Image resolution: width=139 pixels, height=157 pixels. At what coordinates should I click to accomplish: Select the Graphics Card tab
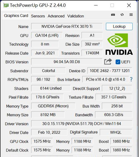tap(16, 16)
